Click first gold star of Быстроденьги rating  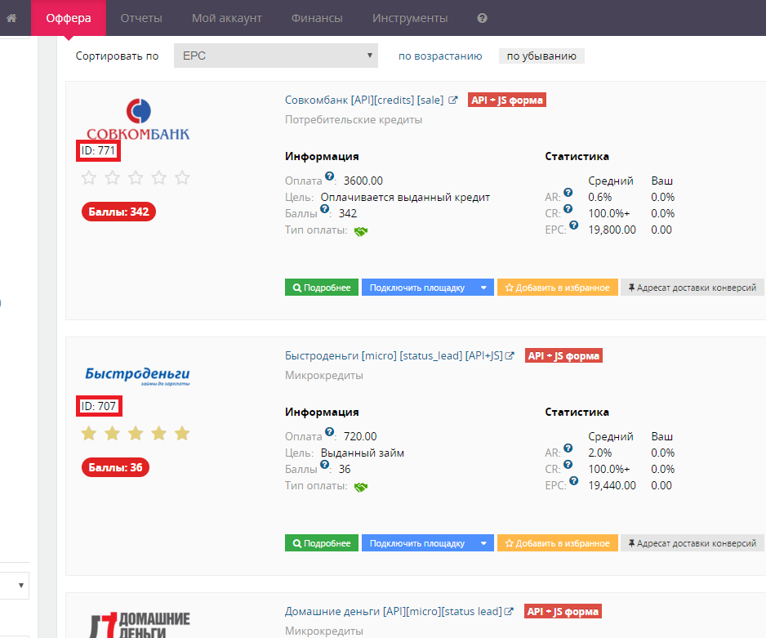89,433
